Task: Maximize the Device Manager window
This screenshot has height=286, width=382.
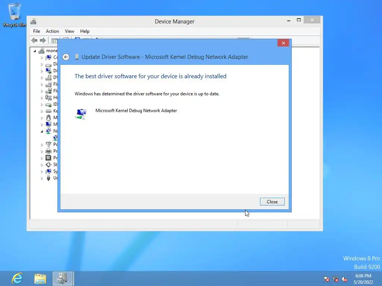Action: 299,20
